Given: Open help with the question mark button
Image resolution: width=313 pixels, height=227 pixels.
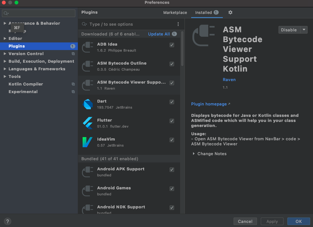Looking at the screenshot, I should [7, 221].
